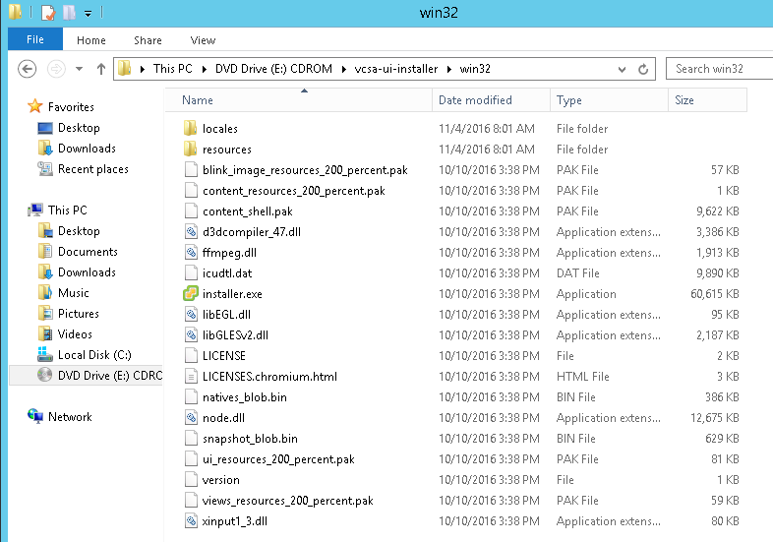This screenshot has width=773, height=542.
Task: Open the Share ribbon tab
Action: tap(149, 40)
